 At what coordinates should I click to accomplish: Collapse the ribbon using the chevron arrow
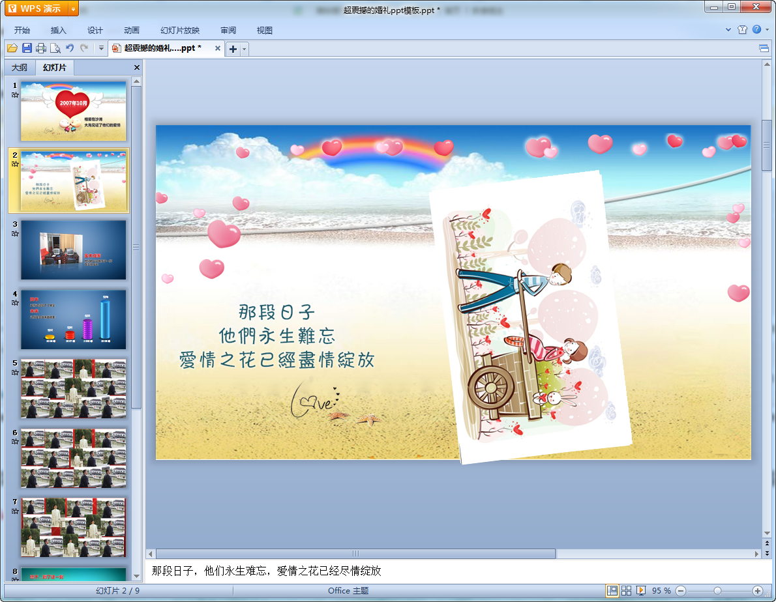[x=728, y=29]
